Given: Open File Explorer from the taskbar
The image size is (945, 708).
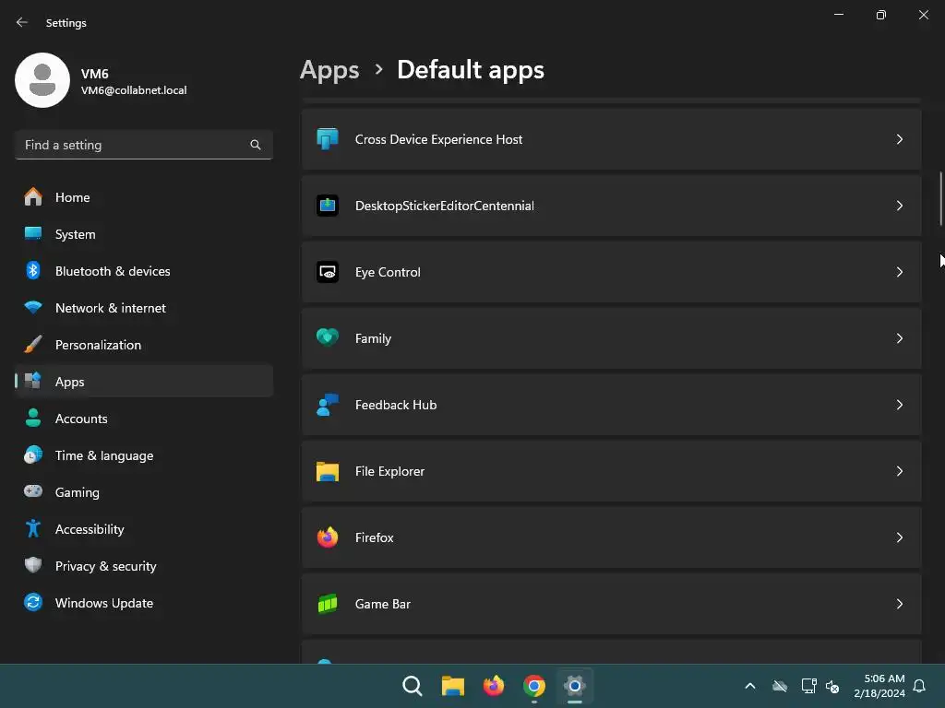Looking at the screenshot, I should (x=452, y=686).
